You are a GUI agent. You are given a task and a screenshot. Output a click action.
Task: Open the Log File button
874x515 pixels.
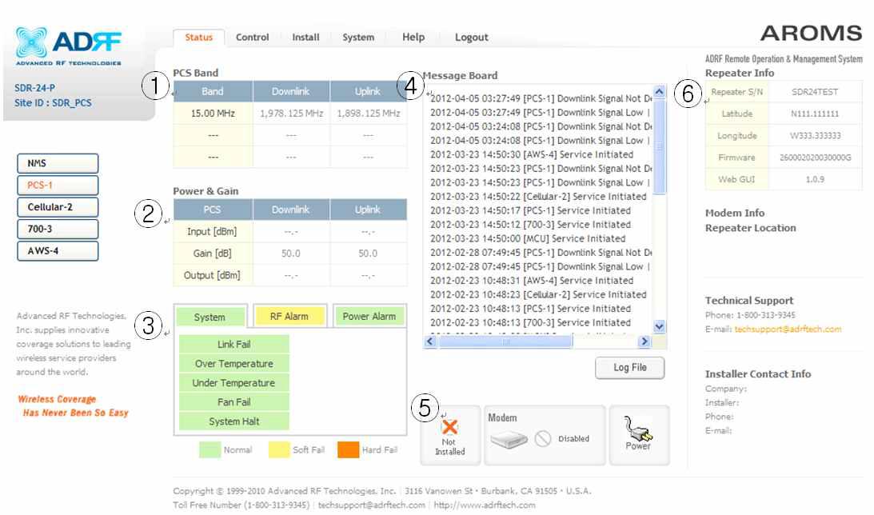(x=630, y=368)
